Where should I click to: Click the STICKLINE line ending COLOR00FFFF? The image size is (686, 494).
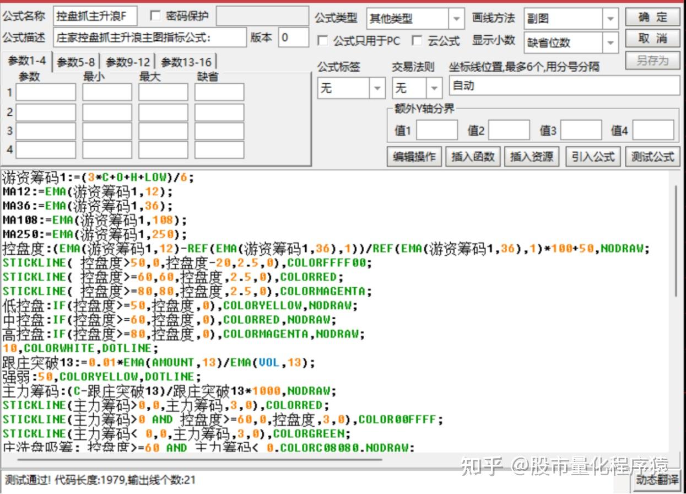point(223,420)
